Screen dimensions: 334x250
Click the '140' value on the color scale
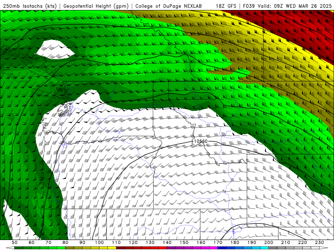coord(167,242)
